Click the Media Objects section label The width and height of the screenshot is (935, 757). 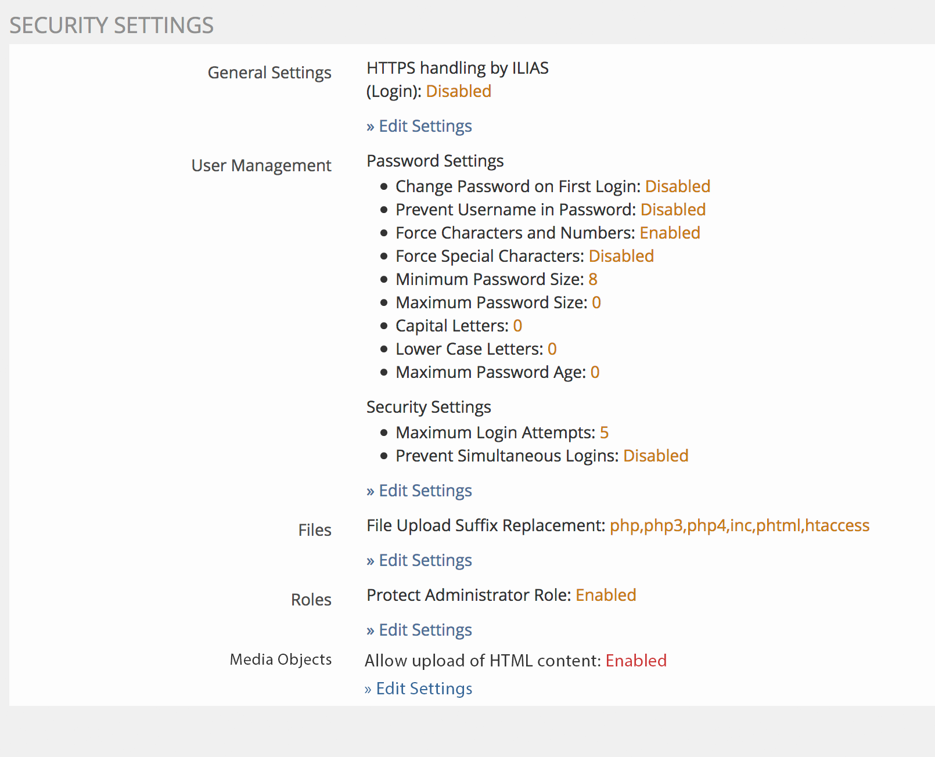[x=280, y=659]
